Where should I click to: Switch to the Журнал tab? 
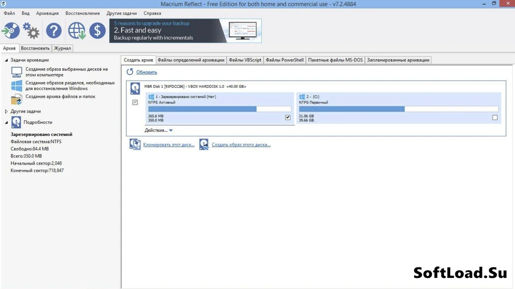pos(63,48)
